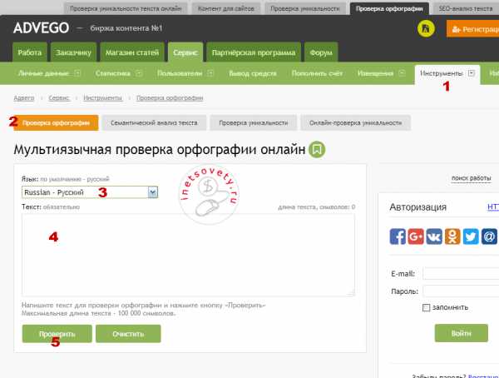Sign in with the Twitter icon
The height and width of the screenshot is (378, 499).
[471, 236]
